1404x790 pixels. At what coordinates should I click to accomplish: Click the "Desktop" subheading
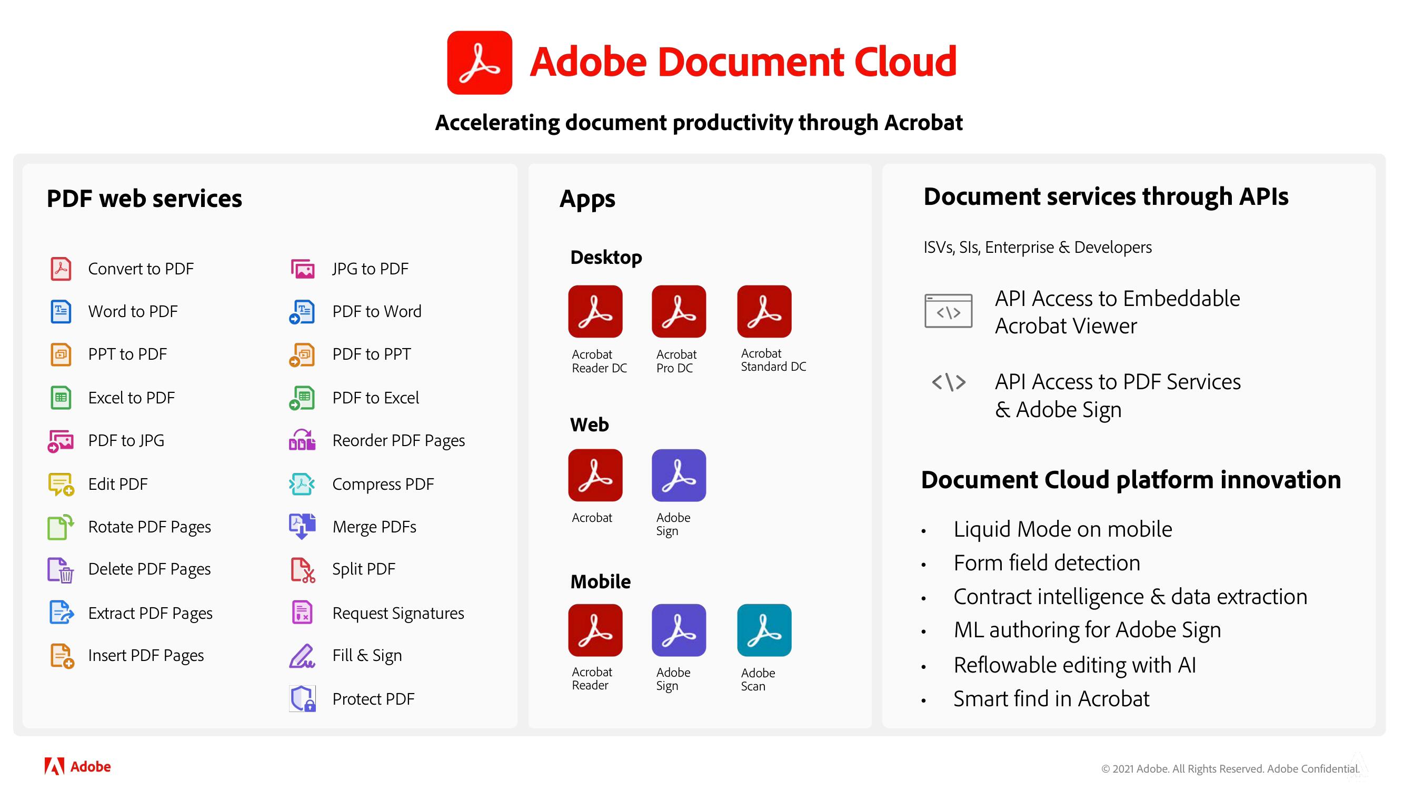[606, 258]
